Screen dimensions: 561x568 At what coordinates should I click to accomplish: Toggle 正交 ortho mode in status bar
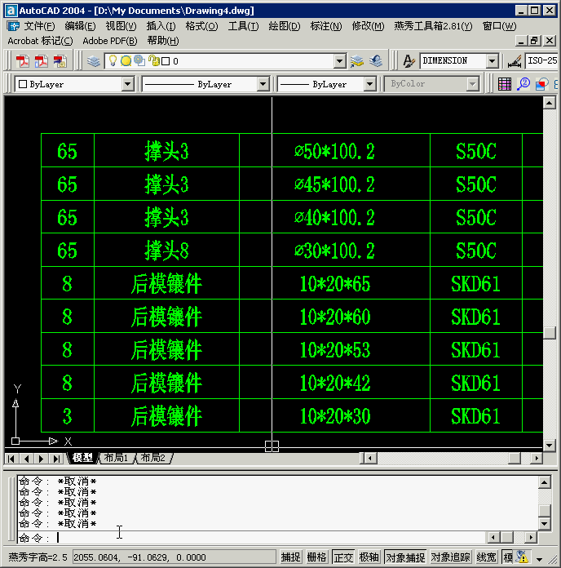(x=342, y=557)
